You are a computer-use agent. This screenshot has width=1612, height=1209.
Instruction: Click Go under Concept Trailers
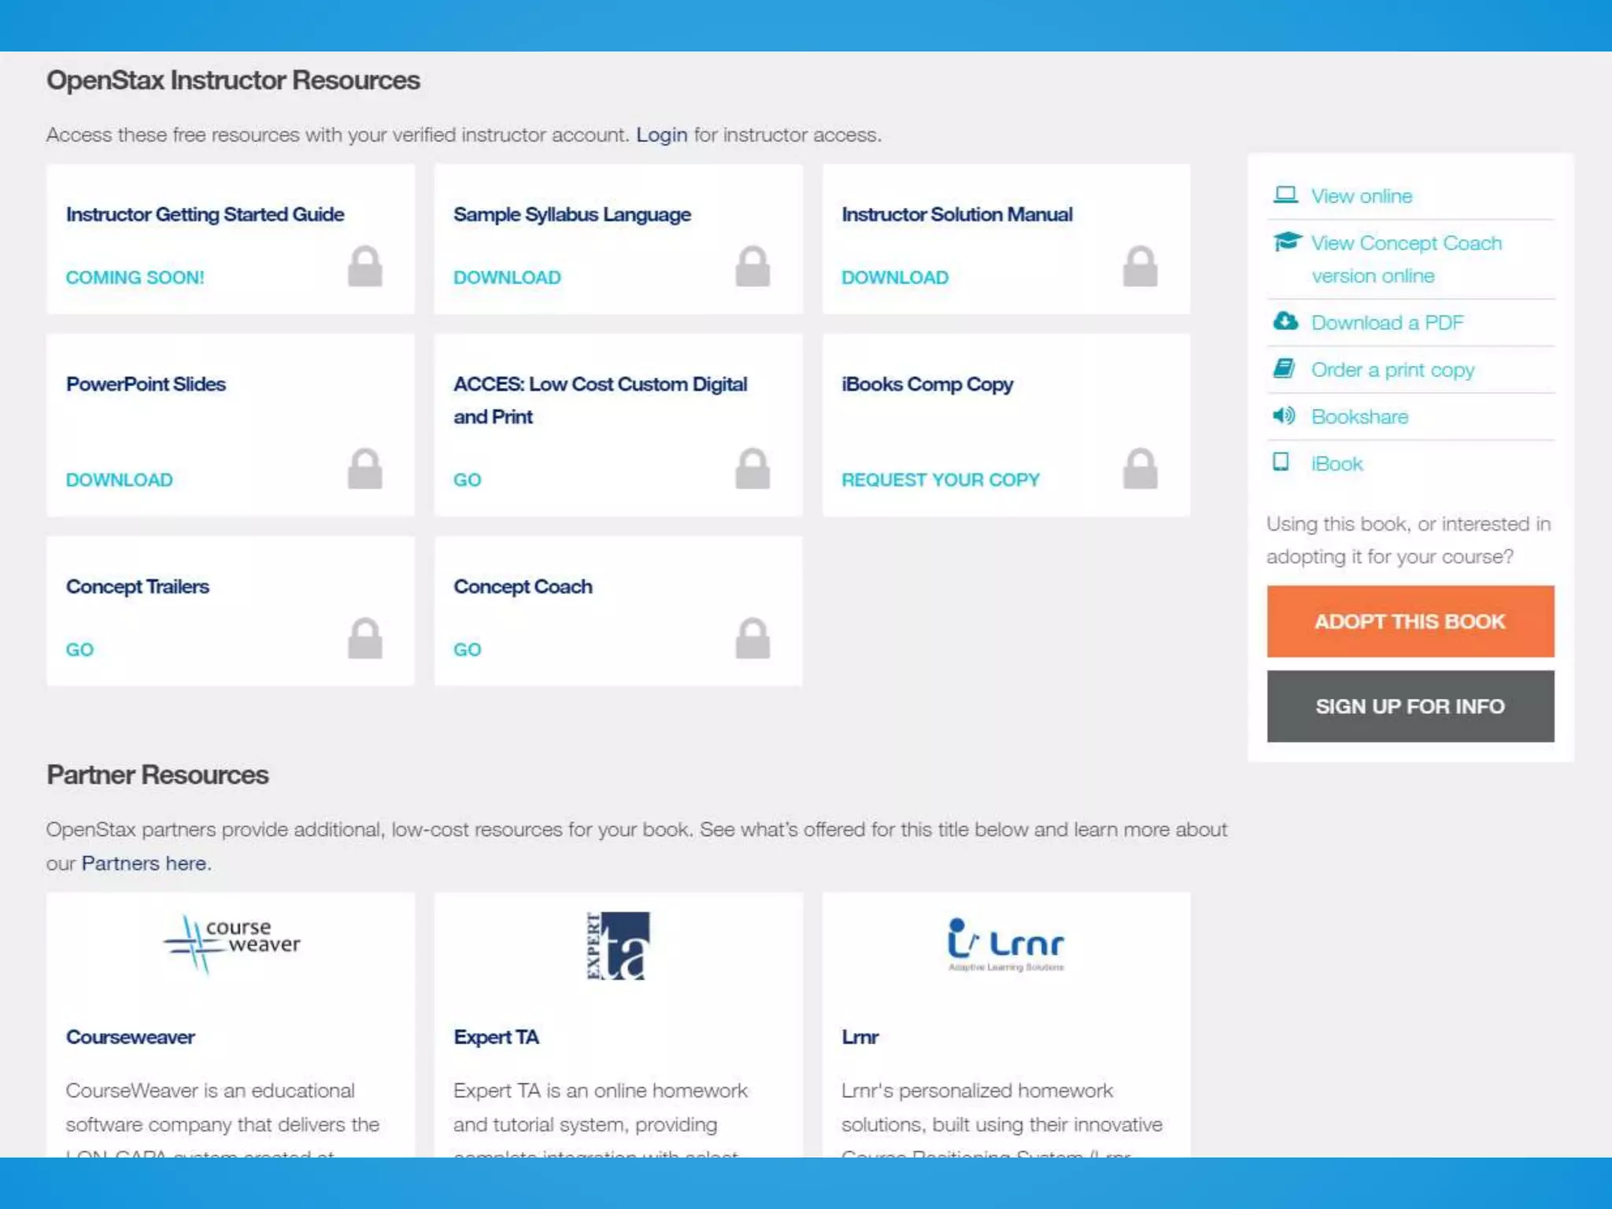79,649
